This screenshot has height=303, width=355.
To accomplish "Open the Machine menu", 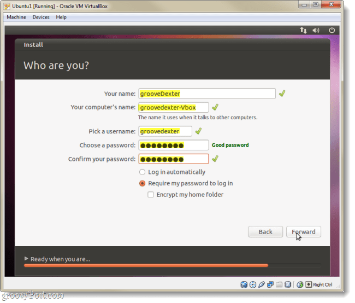I will (x=16, y=18).
